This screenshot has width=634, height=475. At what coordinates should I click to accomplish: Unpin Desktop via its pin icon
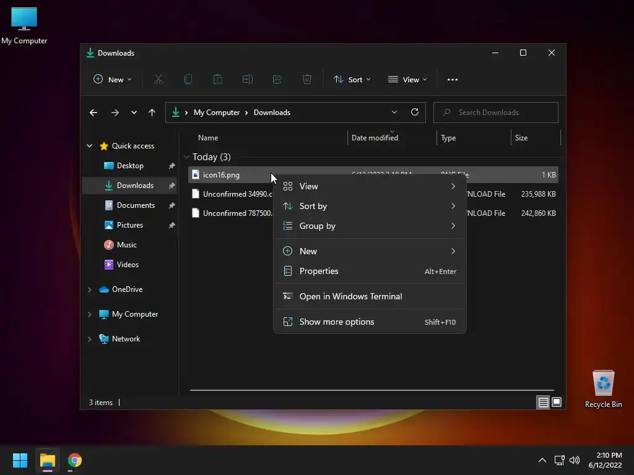point(172,166)
